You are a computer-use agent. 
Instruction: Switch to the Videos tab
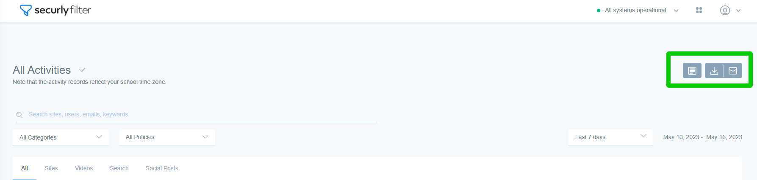(84, 168)
